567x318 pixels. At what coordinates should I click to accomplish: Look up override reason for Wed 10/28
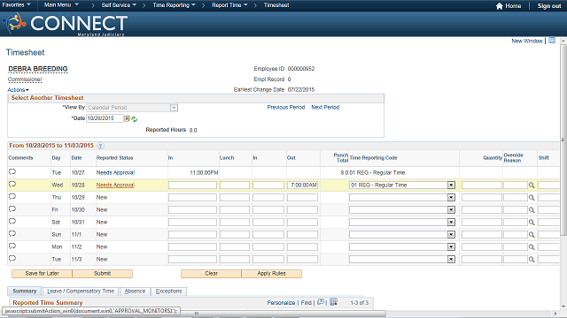click(532, 185)
